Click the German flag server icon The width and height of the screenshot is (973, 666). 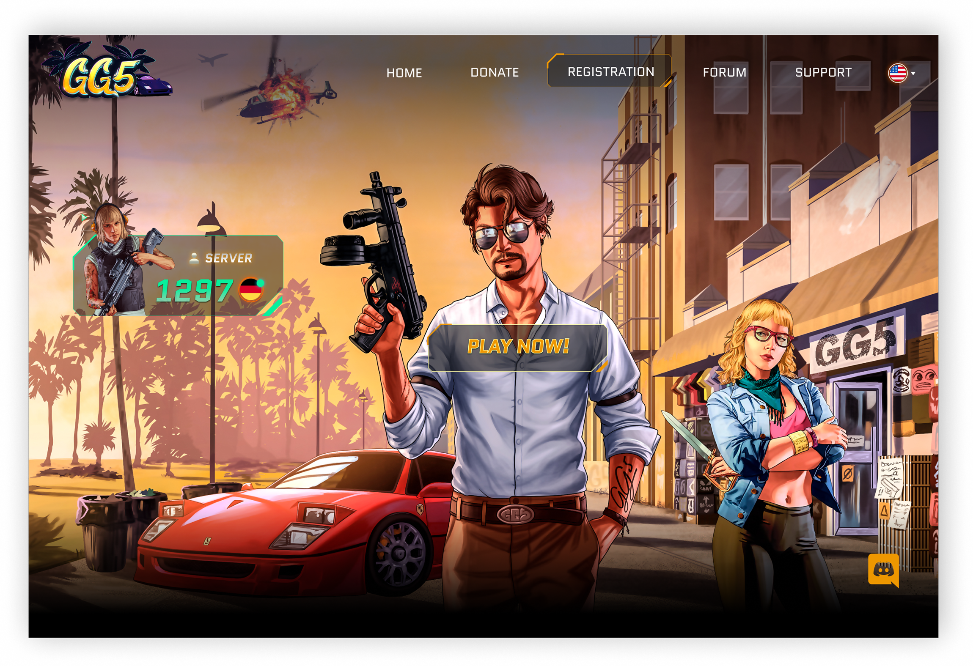(x=250, y=290)
